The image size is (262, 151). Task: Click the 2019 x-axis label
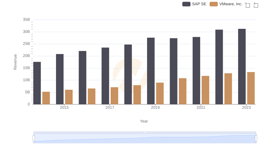tap(155, 107)
